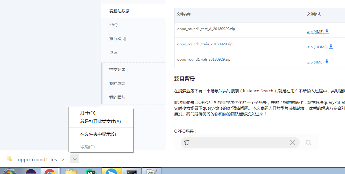Open the FAQ section in the sidebar
Image resolution: width=345 pixels, height=174 pixels.
[113, 25]
